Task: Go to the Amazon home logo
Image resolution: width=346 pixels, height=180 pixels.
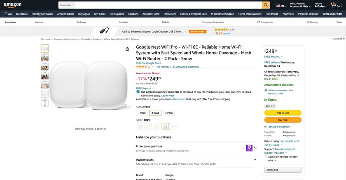Action: pos(13,5)
